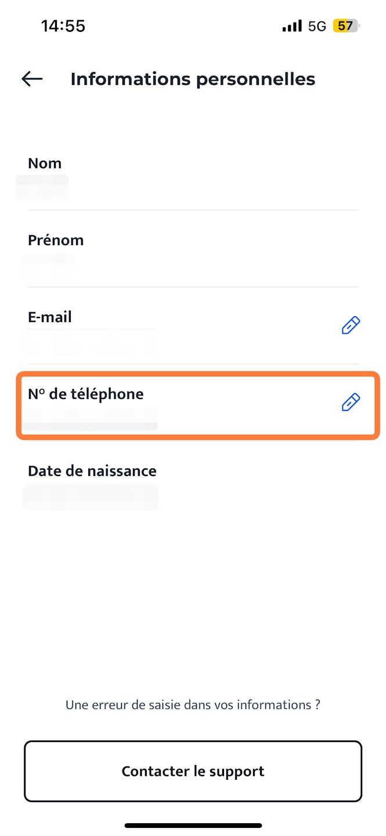Tap the cellular signal bars icon
The width and height of the screenshot is (386, 836).
291,26
